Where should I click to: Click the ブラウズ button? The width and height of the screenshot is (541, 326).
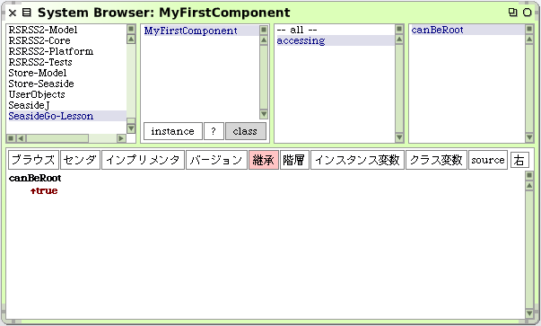click(33, 160)
